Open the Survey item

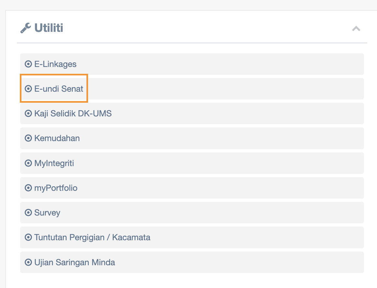[x=47, y=213]
